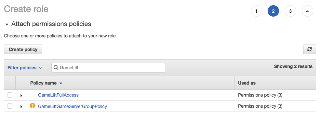The height and width of the screenshot is (121, 321).
Task: Open the GameLiftFullAccess policy link
Action: point(58,95)
